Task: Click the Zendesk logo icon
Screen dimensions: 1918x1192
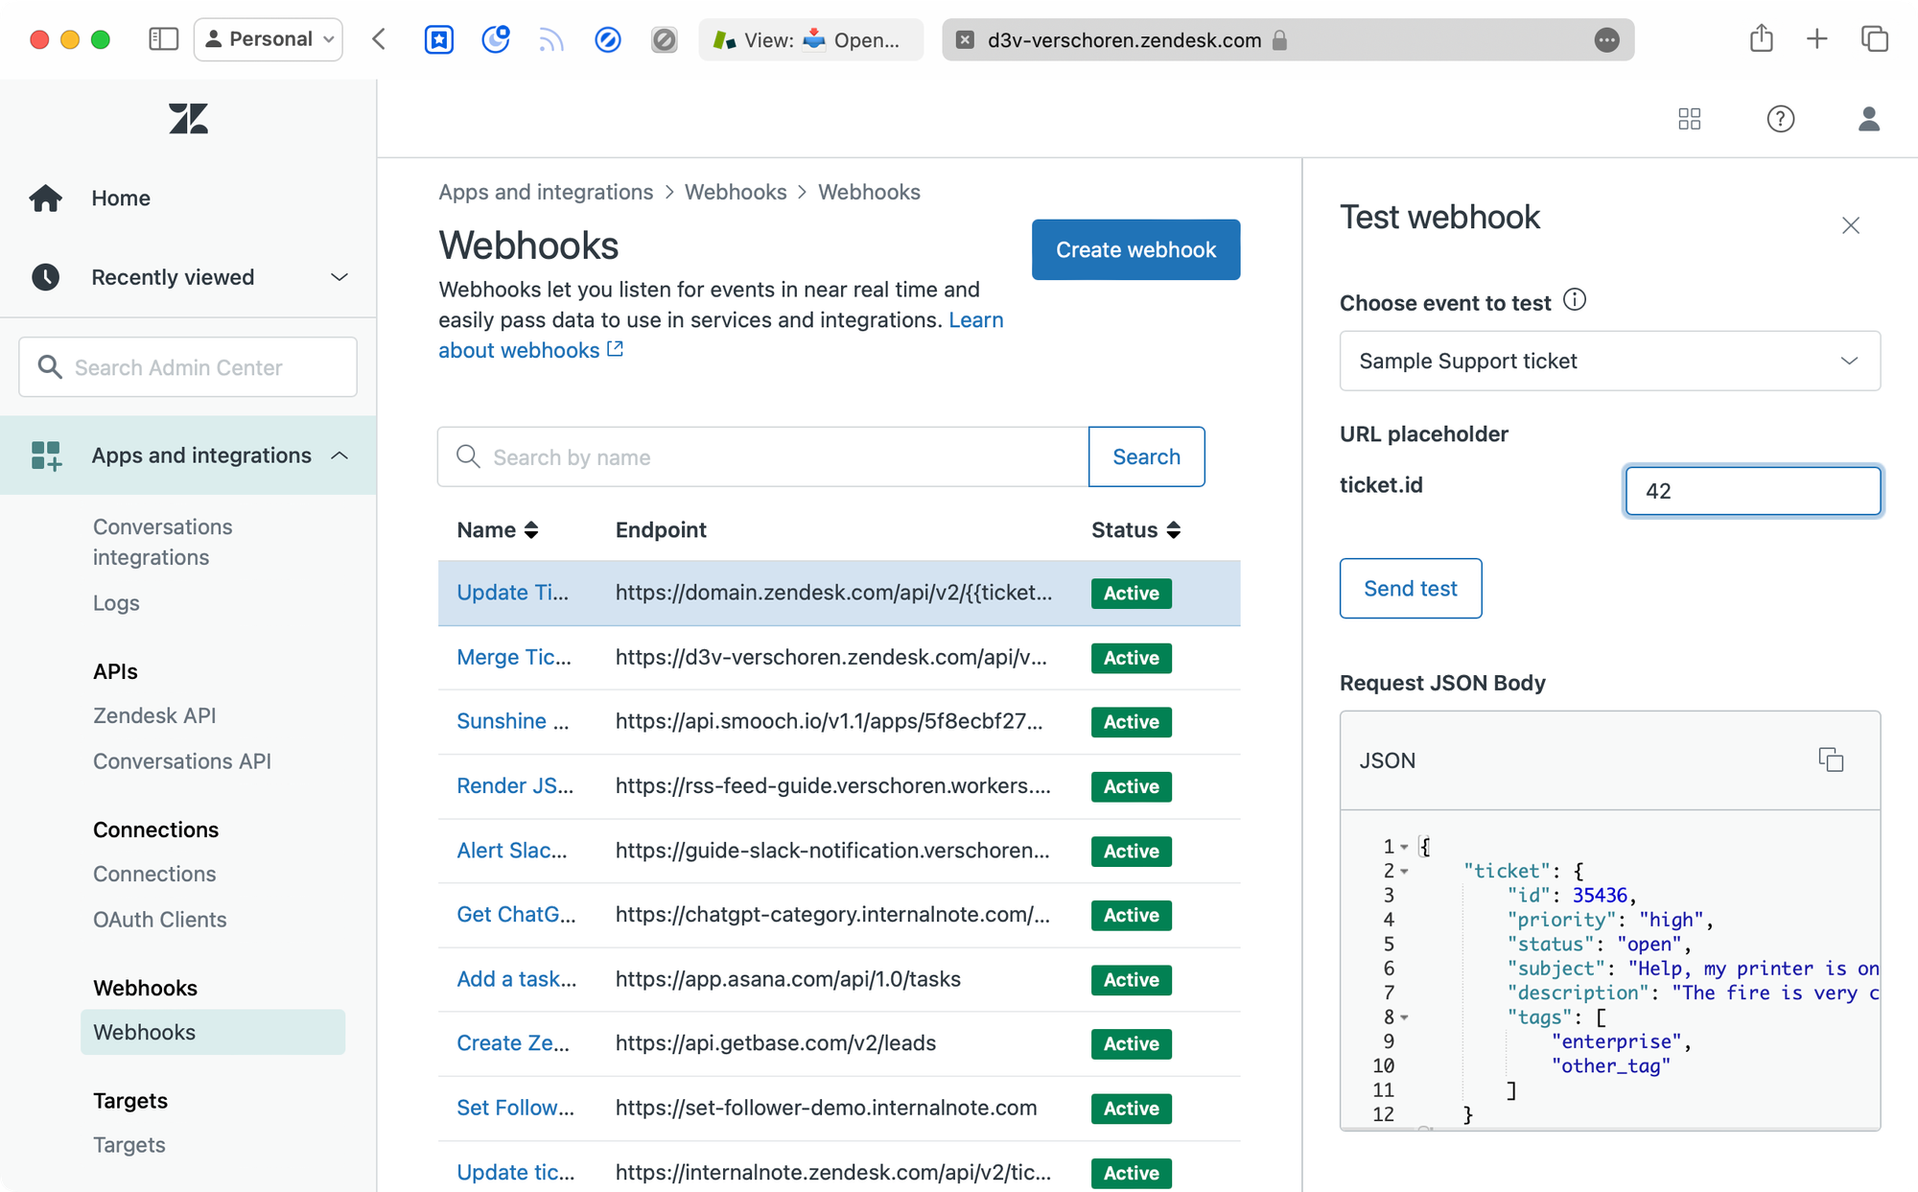Action: tap(188, 119)
